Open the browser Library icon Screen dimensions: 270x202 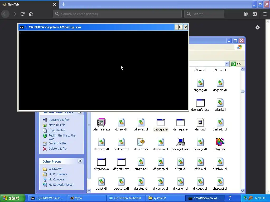(x=246, y=14)
